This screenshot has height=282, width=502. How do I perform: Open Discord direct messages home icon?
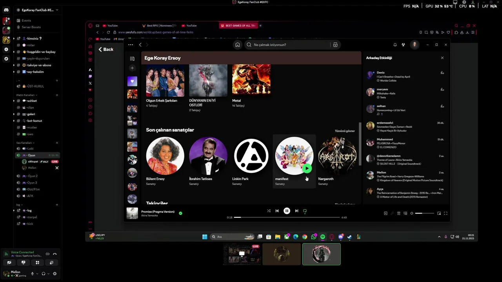(x=6, y=10)
